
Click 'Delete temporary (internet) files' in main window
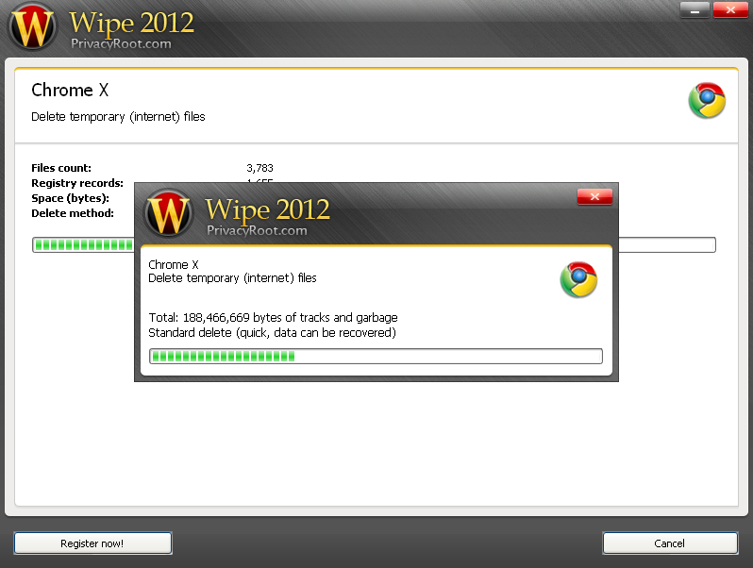tap(118, 117)
